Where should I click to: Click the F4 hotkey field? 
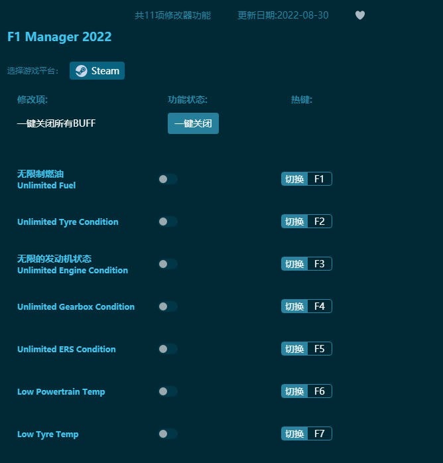pos(320,306)
